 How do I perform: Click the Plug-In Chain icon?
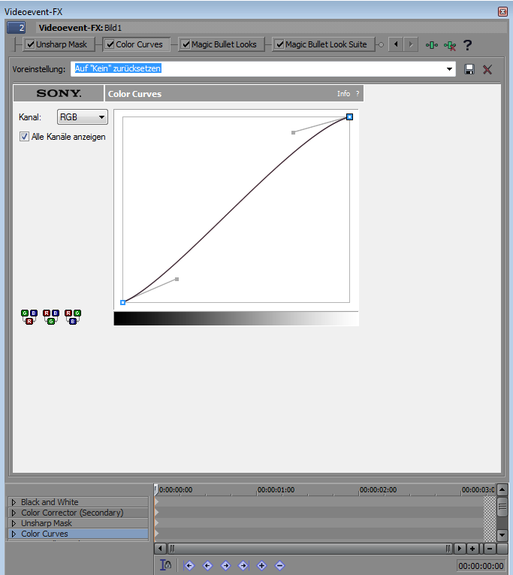pos(431,45)
